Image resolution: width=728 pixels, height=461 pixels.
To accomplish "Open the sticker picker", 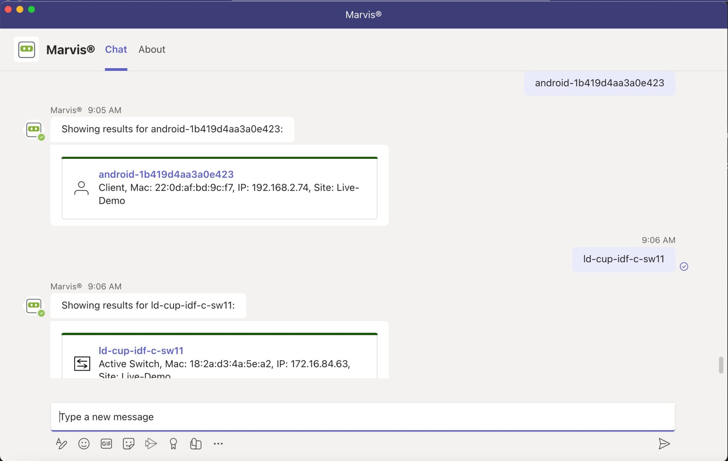I will pos(128,443).
